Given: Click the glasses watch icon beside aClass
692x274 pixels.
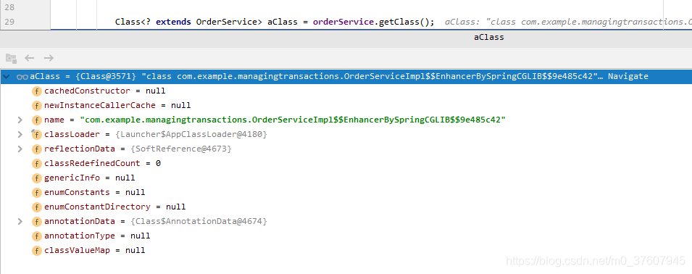Looking at the screenshot, I should (22, 77).
